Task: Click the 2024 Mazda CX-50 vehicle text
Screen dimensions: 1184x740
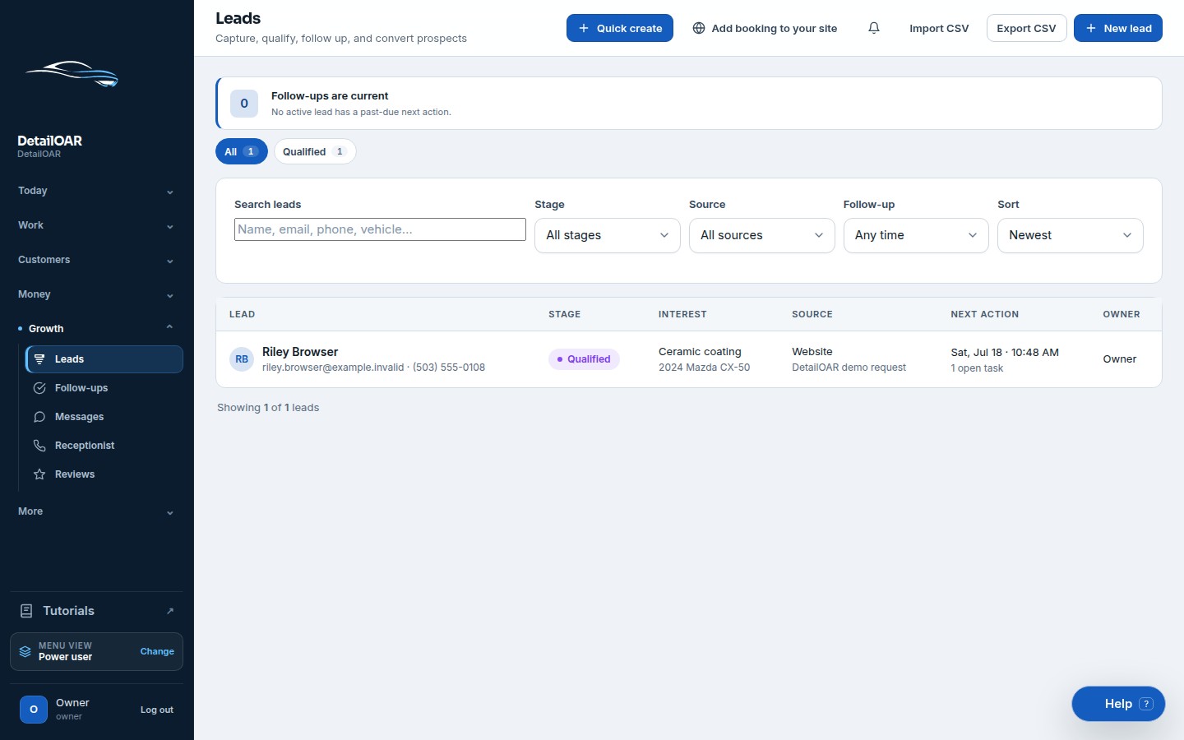Action: (704, 368)
